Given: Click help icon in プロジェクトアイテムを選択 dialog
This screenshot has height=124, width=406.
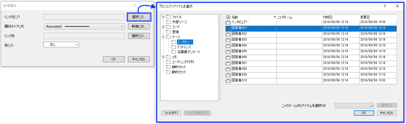Looking at the screenshot, I should coord(385,6).
